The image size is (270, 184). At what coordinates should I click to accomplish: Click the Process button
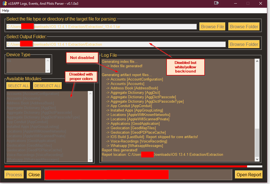coord(14,175)
